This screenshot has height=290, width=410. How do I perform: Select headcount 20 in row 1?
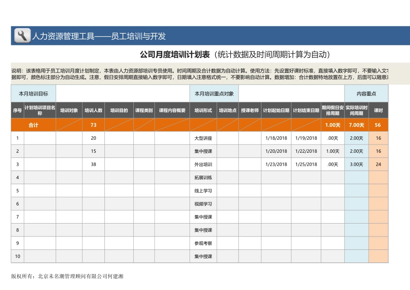point(93,138)
